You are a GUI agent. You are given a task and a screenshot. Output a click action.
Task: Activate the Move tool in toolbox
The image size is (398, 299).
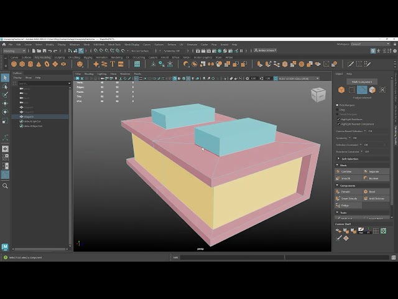coord(5,103)
